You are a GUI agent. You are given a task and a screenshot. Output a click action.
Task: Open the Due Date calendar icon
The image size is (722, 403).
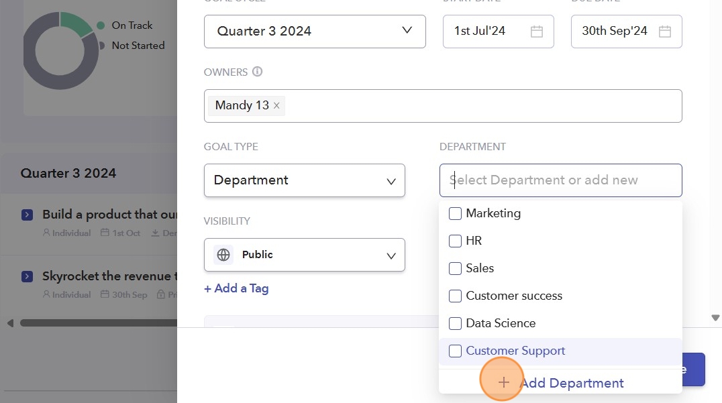(x=664, y=32)
